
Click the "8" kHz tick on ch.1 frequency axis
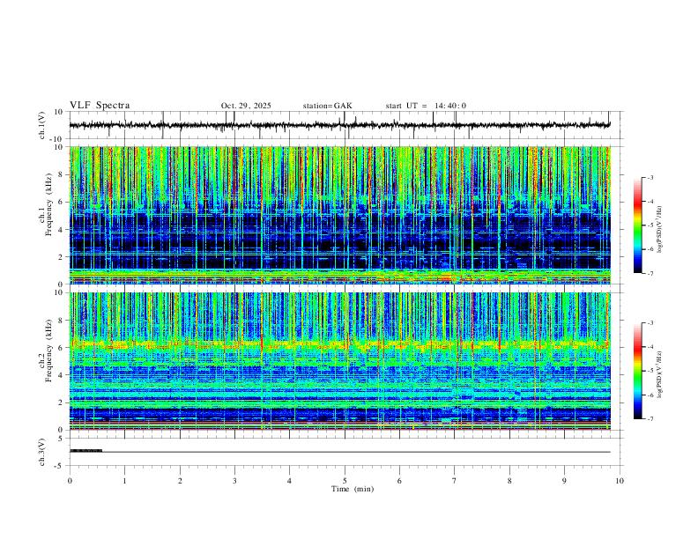(x=62, y=174)
